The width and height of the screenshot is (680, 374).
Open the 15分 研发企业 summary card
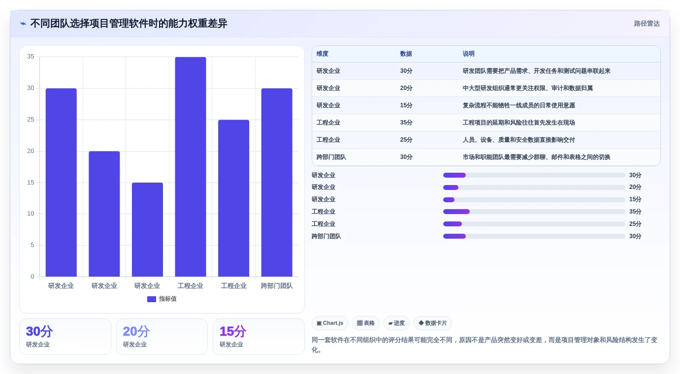click(259, 337)
